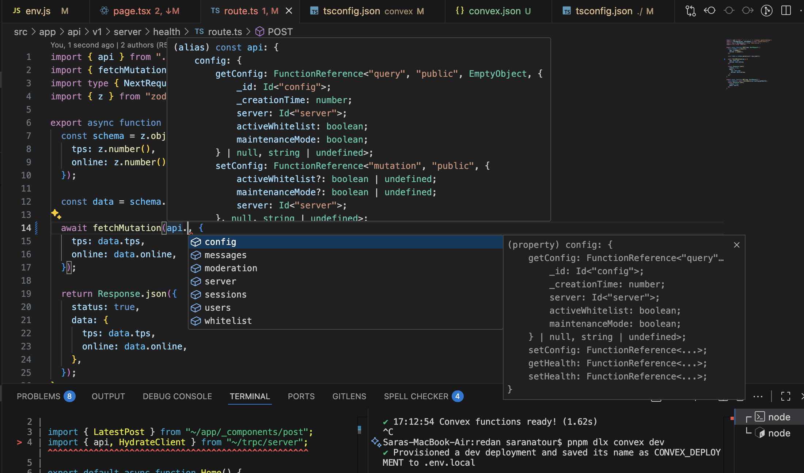Click 'src' in the breadcrumb path
This screenshot has width=804, height=473.
(x=20, y=32)
